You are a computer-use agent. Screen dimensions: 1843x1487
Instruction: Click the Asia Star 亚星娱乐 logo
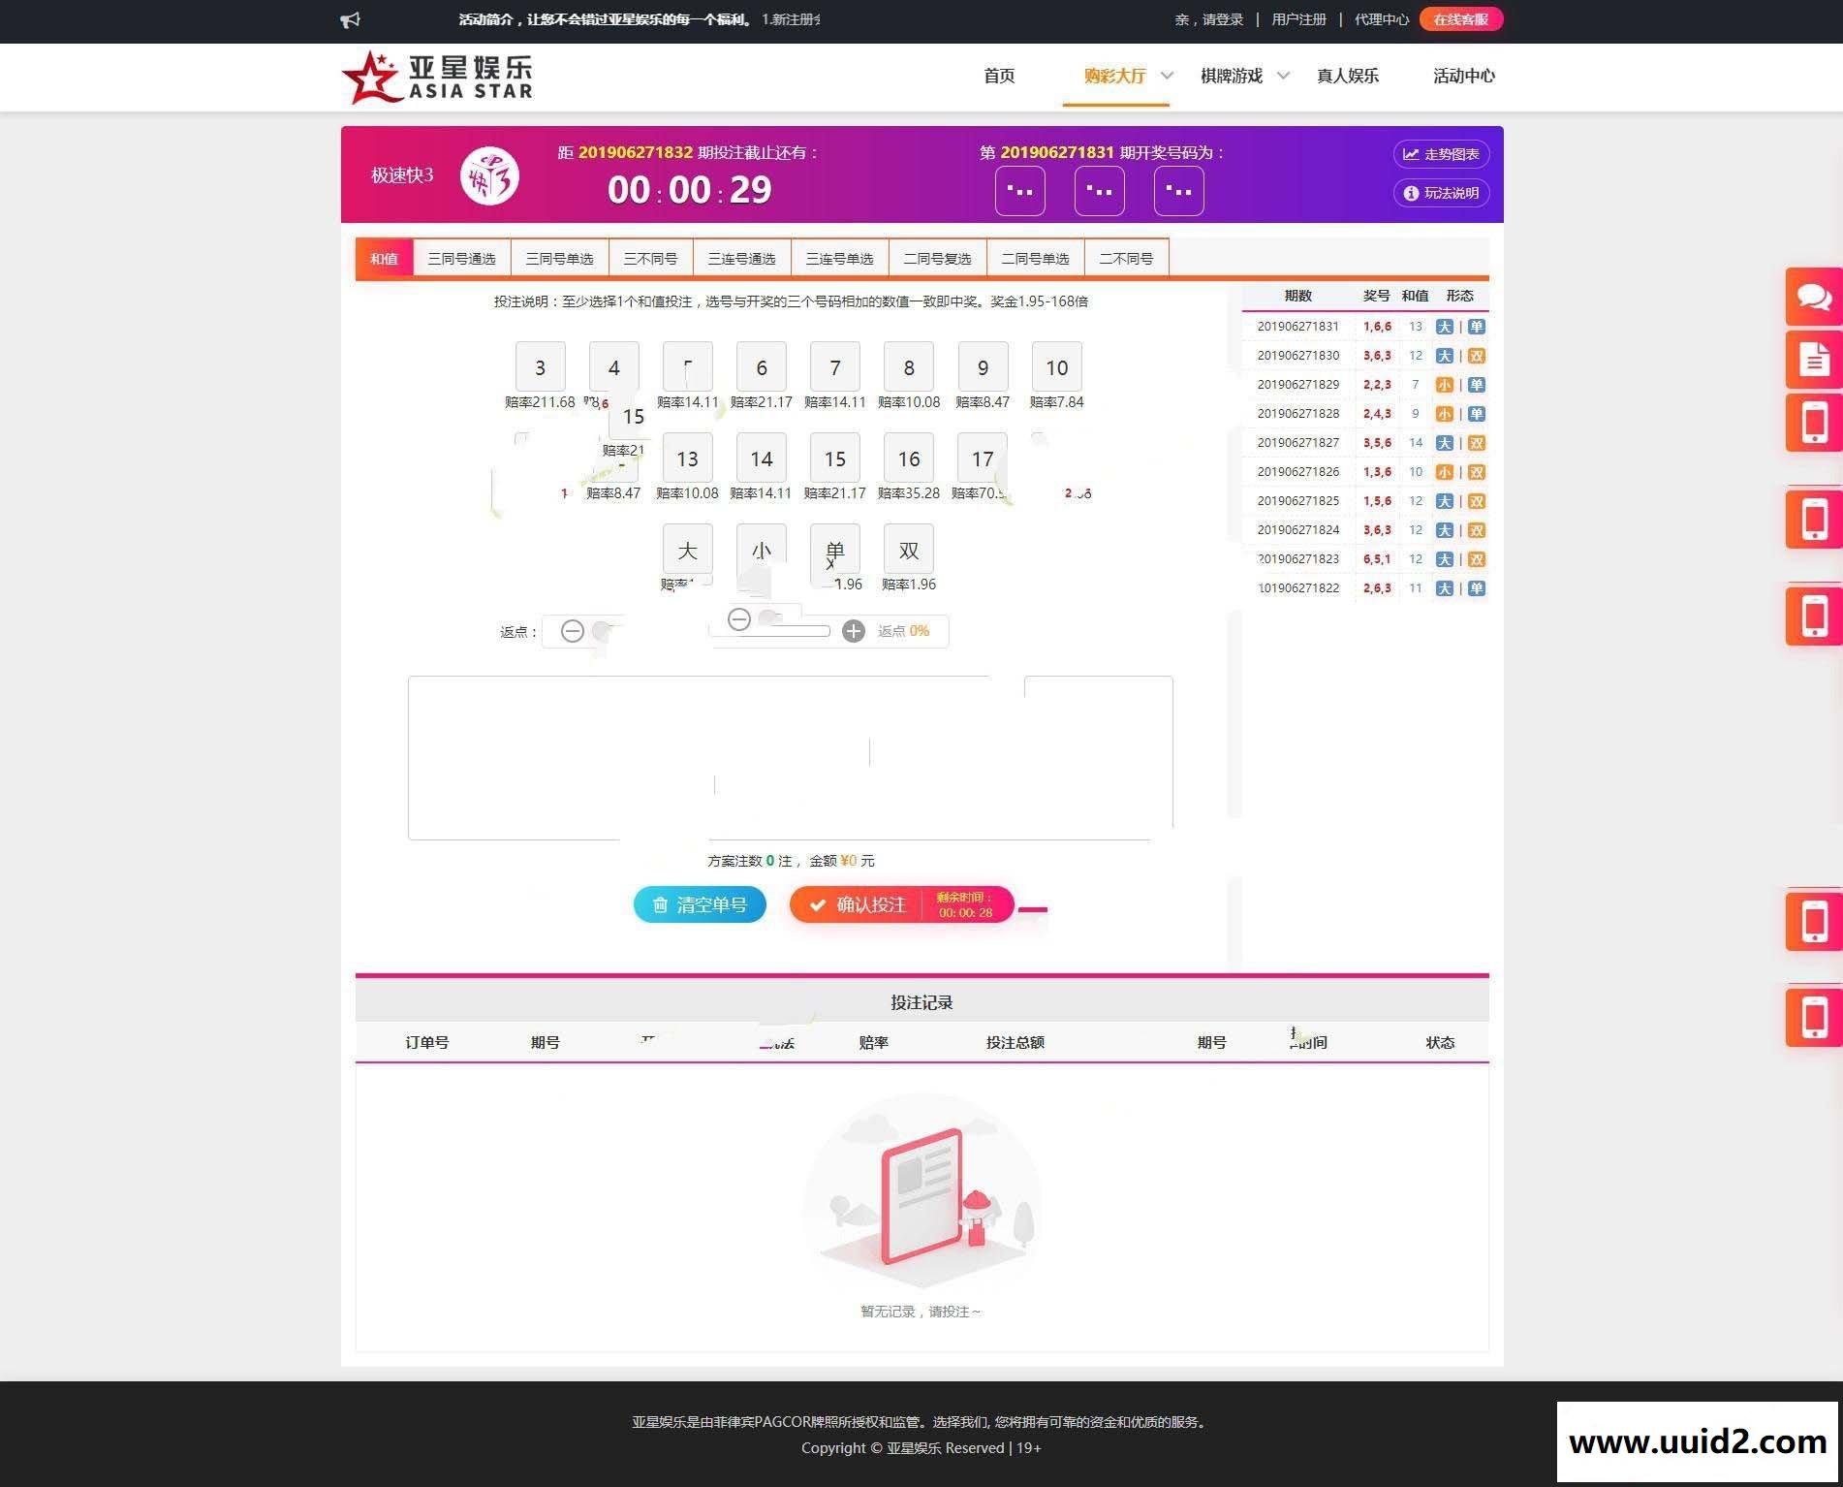(x=438, y=76)
